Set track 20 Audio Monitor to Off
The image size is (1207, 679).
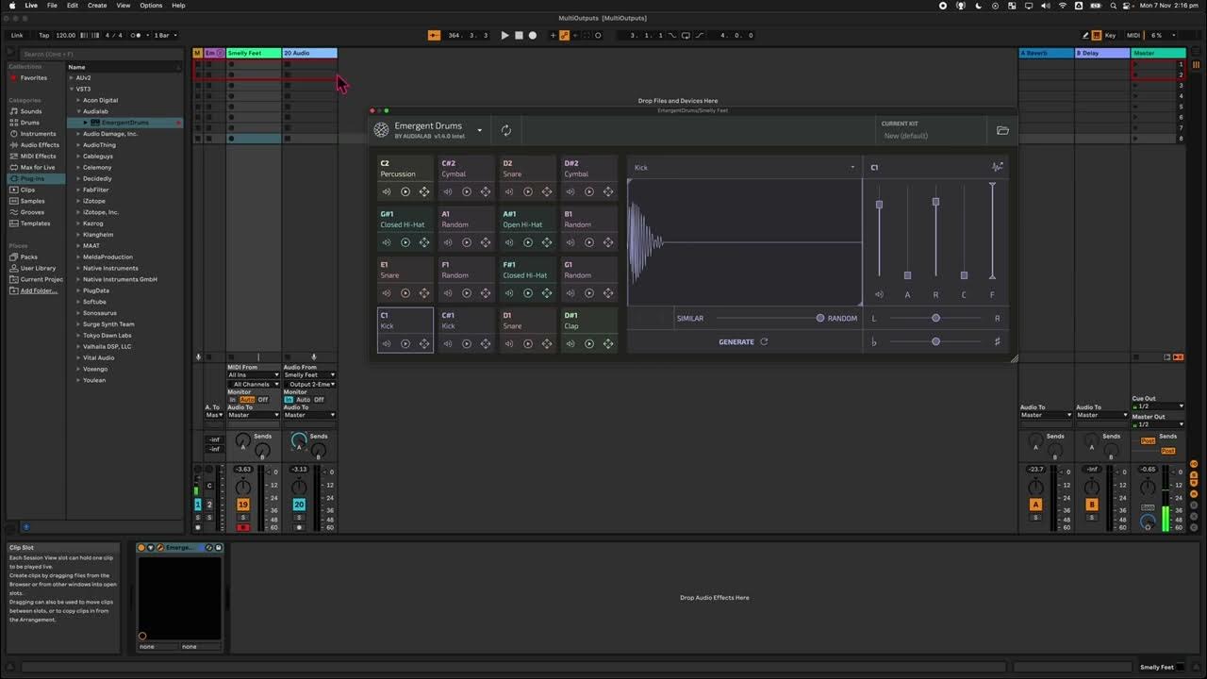coord(319,399)
